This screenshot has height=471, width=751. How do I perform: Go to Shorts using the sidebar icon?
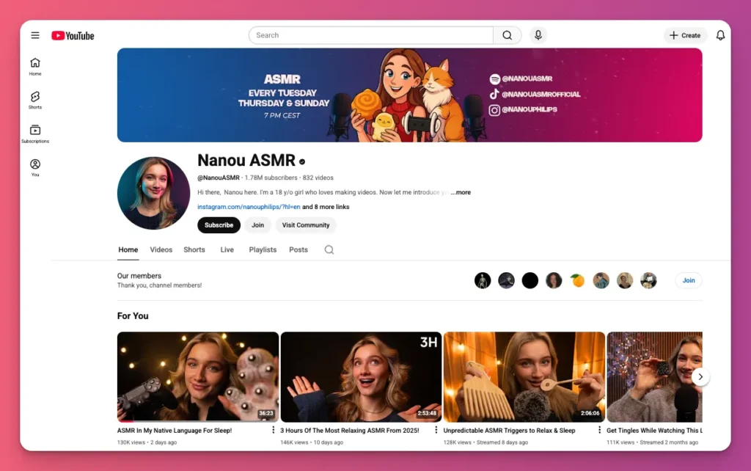click(34, 99)
